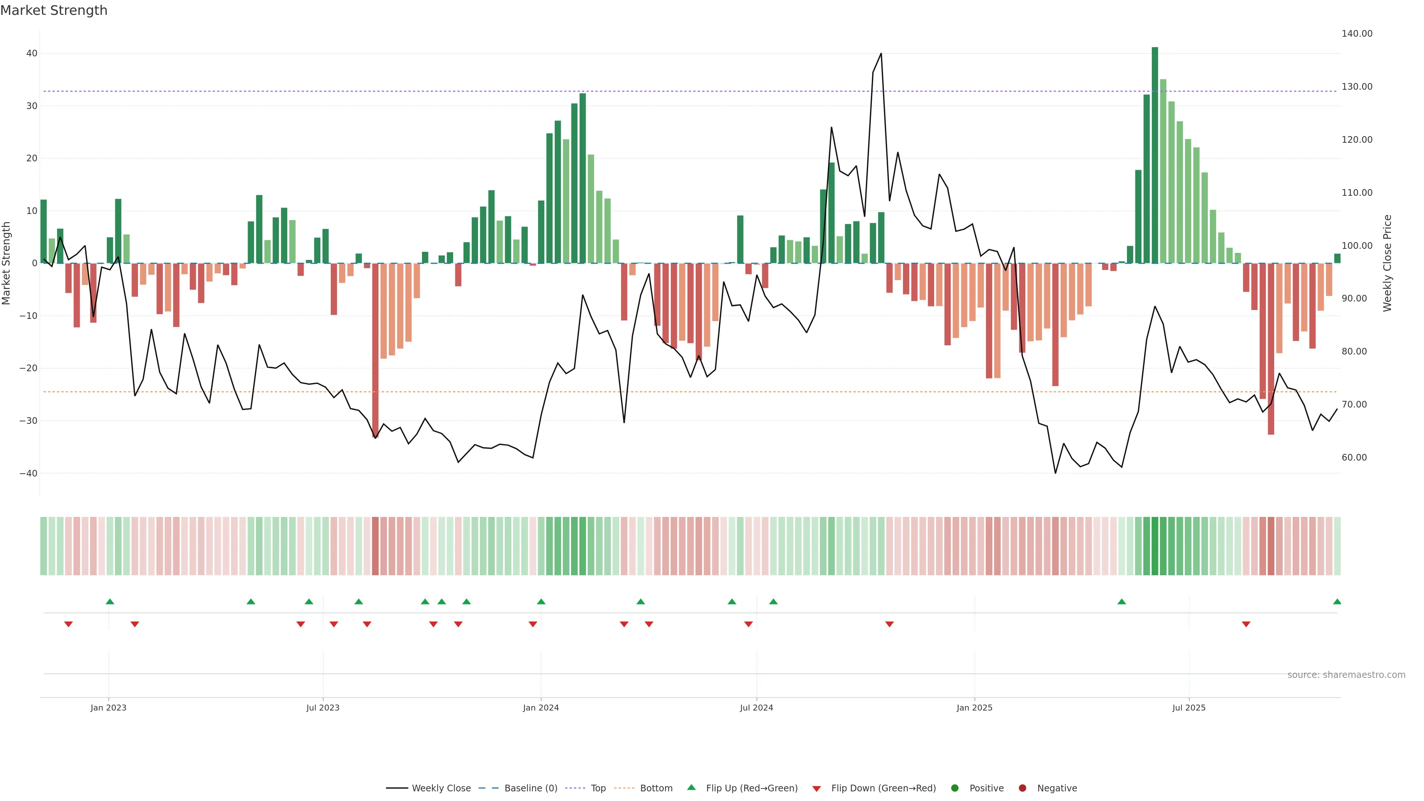
Task: Click the Positive green circle legend icon
Action: pyautogui.click(x=955, y=788)
